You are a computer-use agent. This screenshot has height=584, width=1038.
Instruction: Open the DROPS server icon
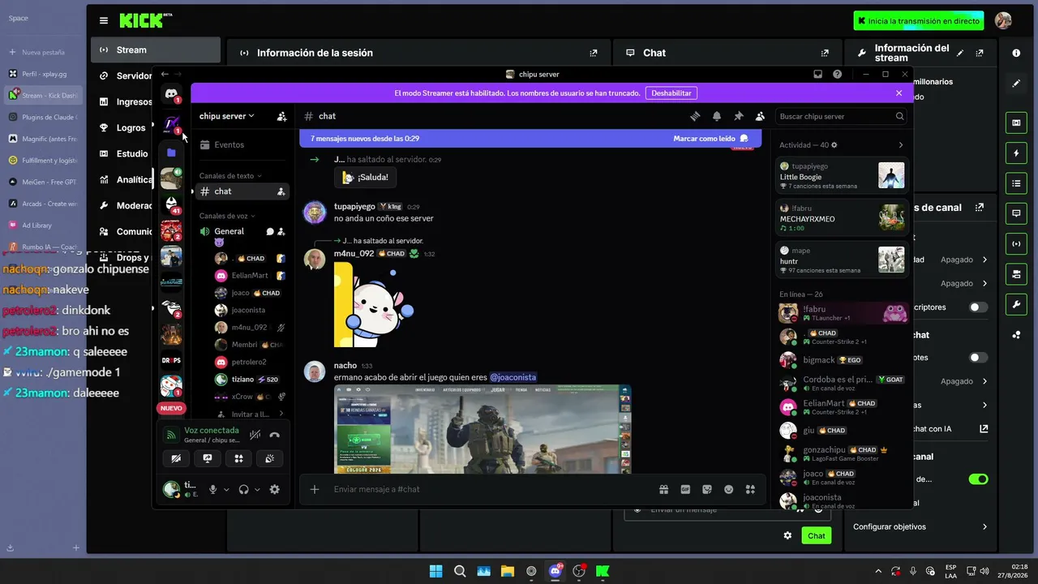pyautogui.click(x=171, y=360)
